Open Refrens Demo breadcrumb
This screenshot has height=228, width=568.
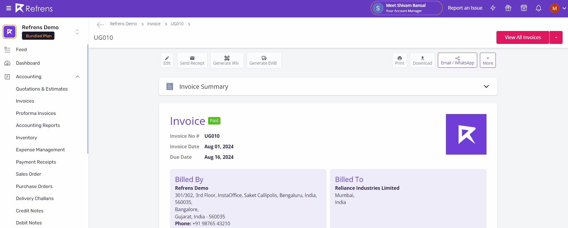tap(123, 24)
